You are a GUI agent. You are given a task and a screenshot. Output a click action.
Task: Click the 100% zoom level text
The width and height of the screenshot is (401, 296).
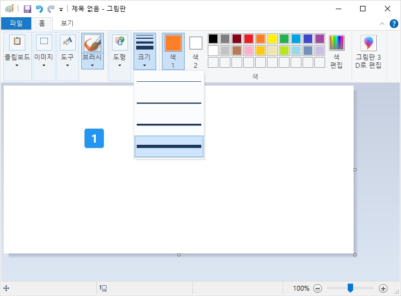[x=301, y=288]
